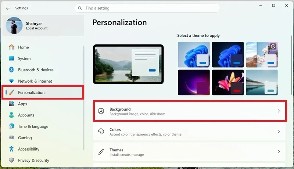
Task: Select Time & language in sidebar
Action: coord(43,126)
